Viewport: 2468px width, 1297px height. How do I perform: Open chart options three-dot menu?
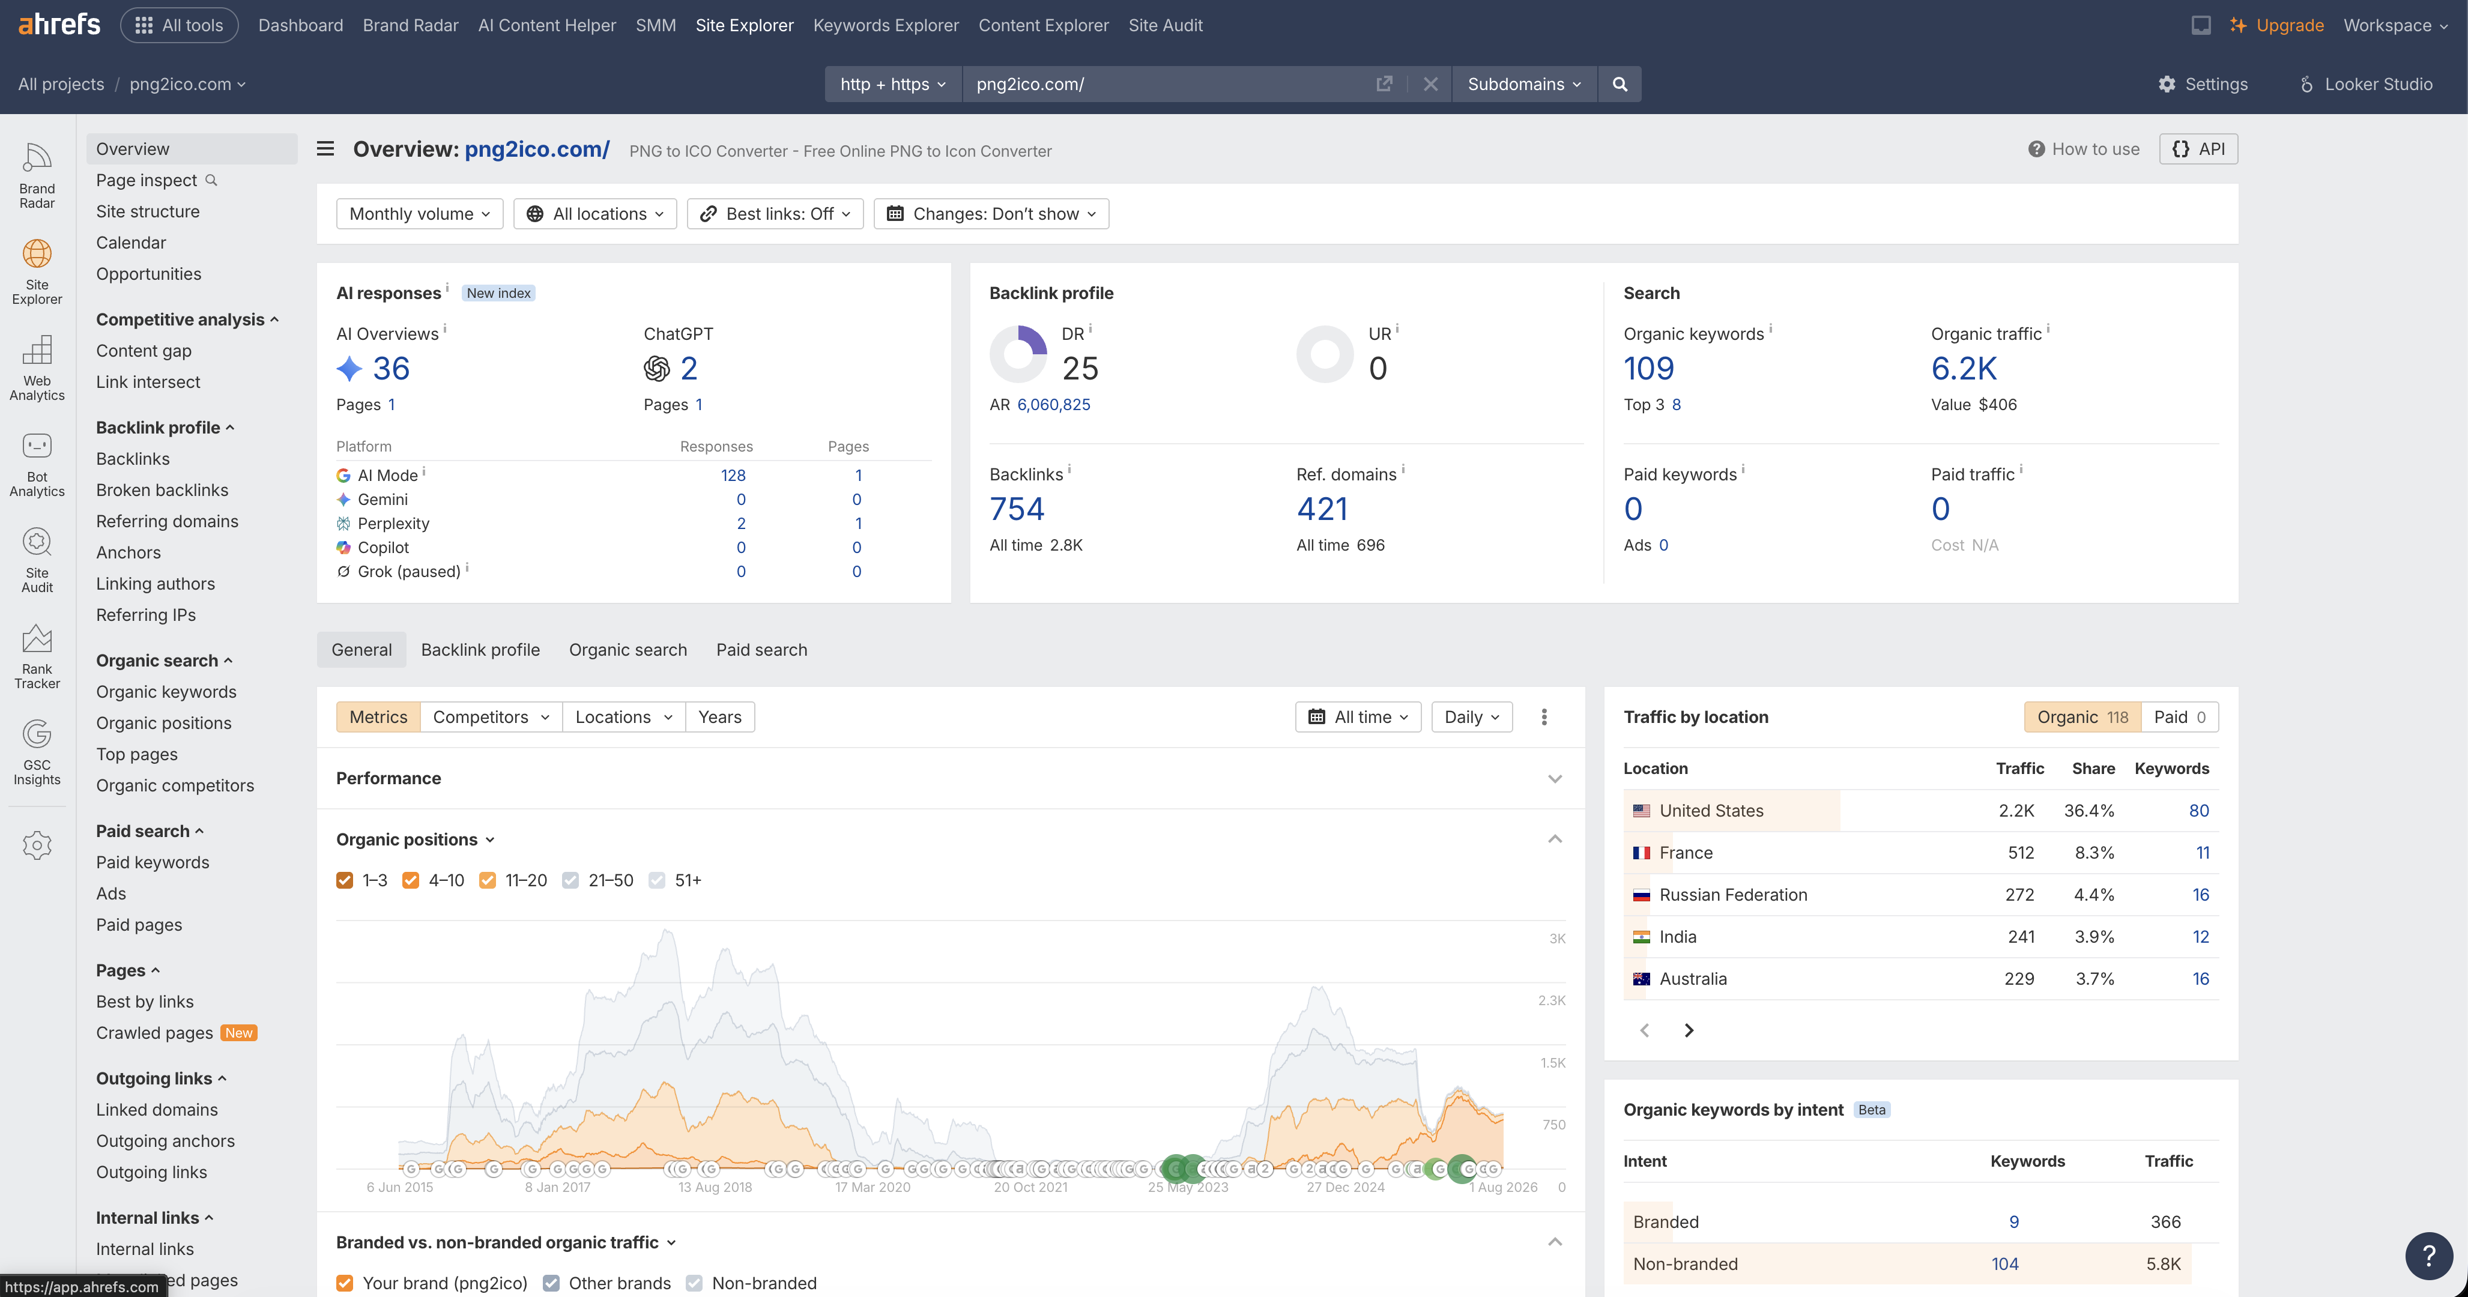tap(1543, 716)
